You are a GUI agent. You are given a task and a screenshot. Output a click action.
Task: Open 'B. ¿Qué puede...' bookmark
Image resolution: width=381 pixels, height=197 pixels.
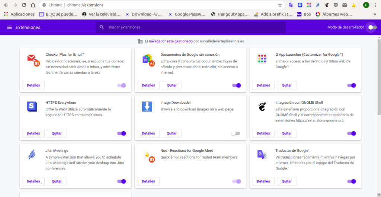[x=58, y=14]
